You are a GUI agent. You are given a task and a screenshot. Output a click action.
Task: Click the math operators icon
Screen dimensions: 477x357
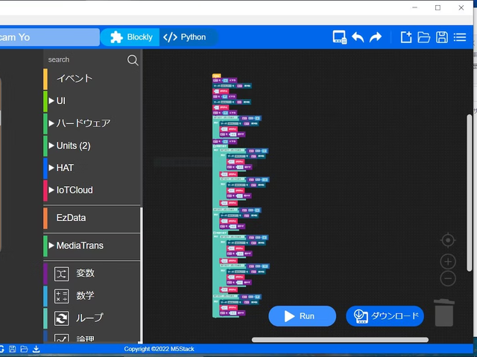61,296
